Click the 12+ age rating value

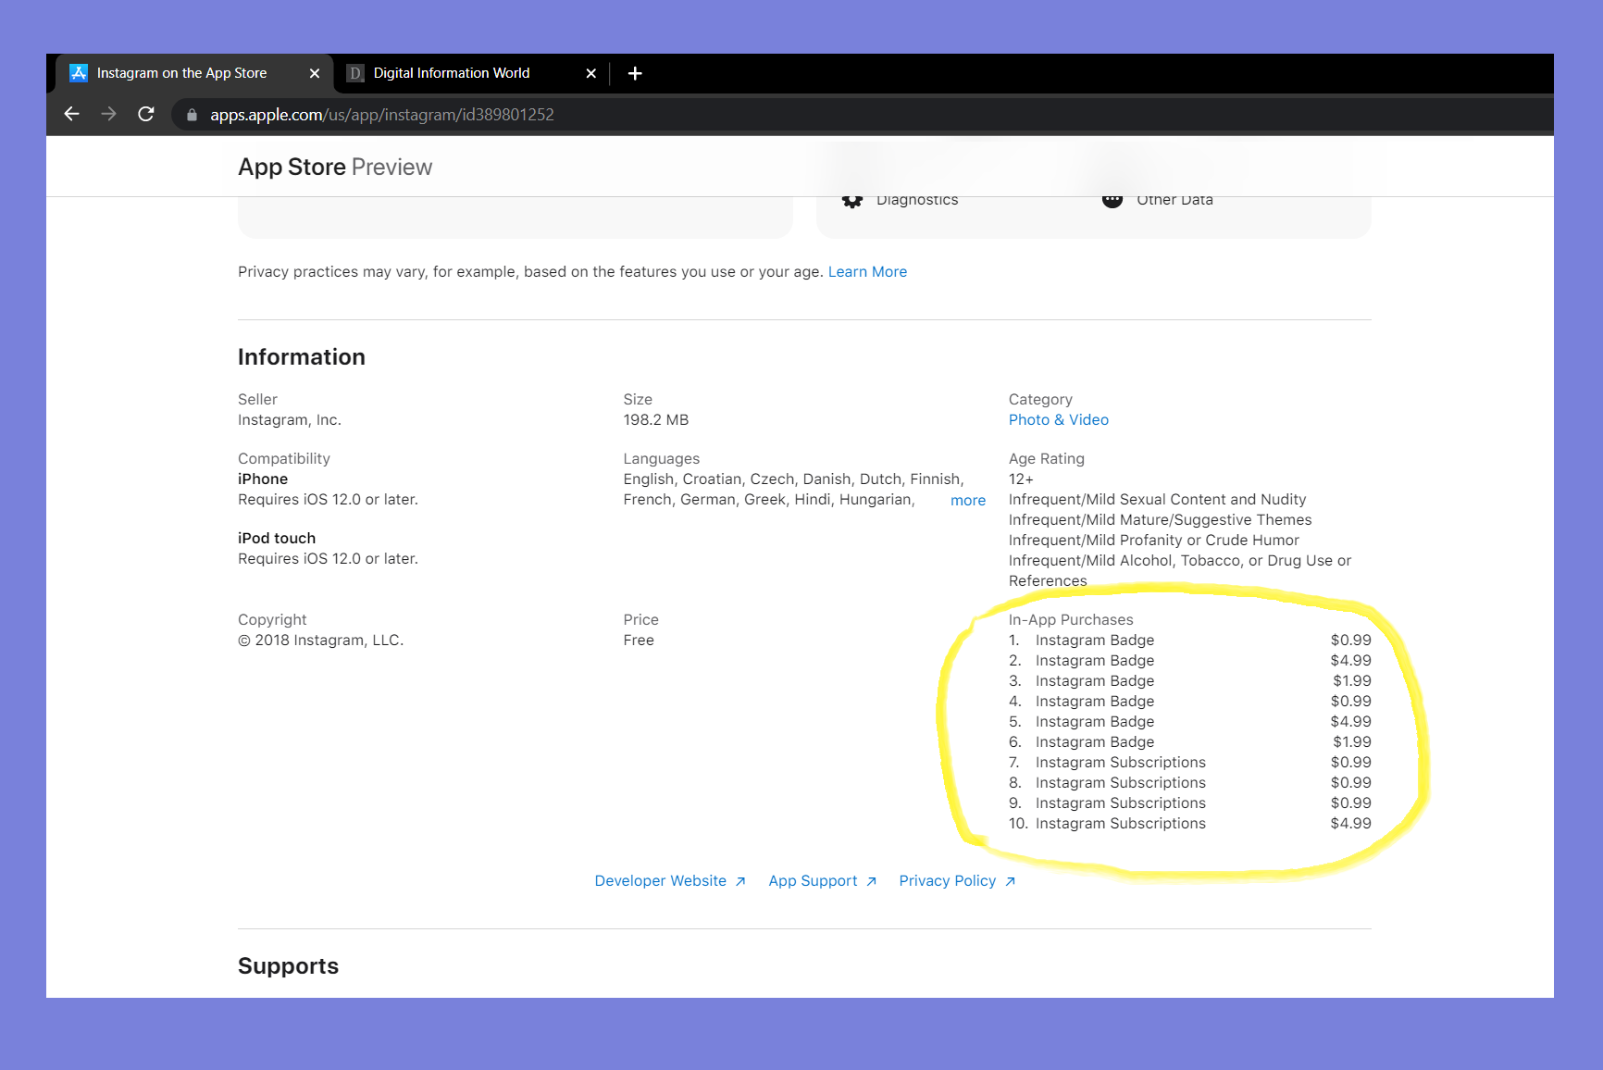(1021, 479)
